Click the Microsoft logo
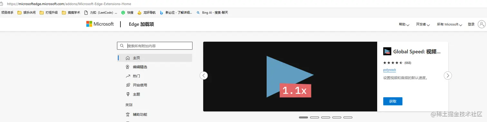Image resolution: width=487 pixels, height=122 pixels. (100, 24)
